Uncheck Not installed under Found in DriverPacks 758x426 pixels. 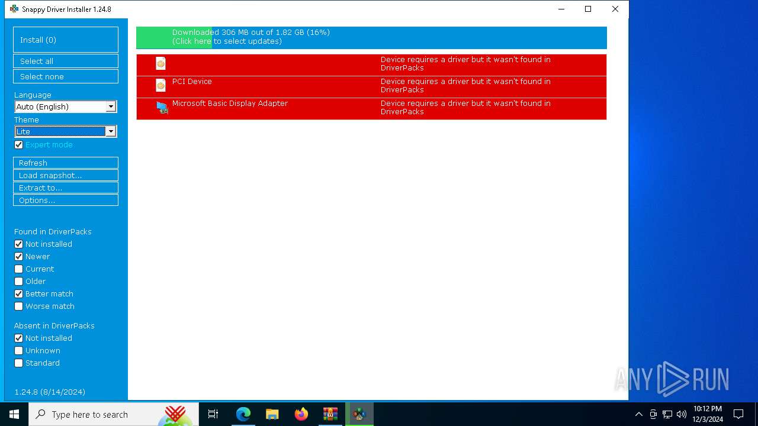[18, 244]
